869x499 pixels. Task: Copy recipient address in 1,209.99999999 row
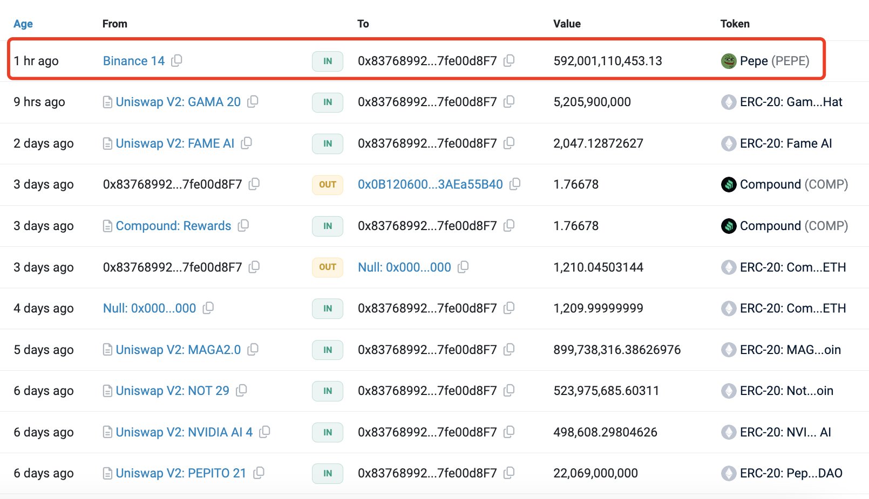point(509,308)
